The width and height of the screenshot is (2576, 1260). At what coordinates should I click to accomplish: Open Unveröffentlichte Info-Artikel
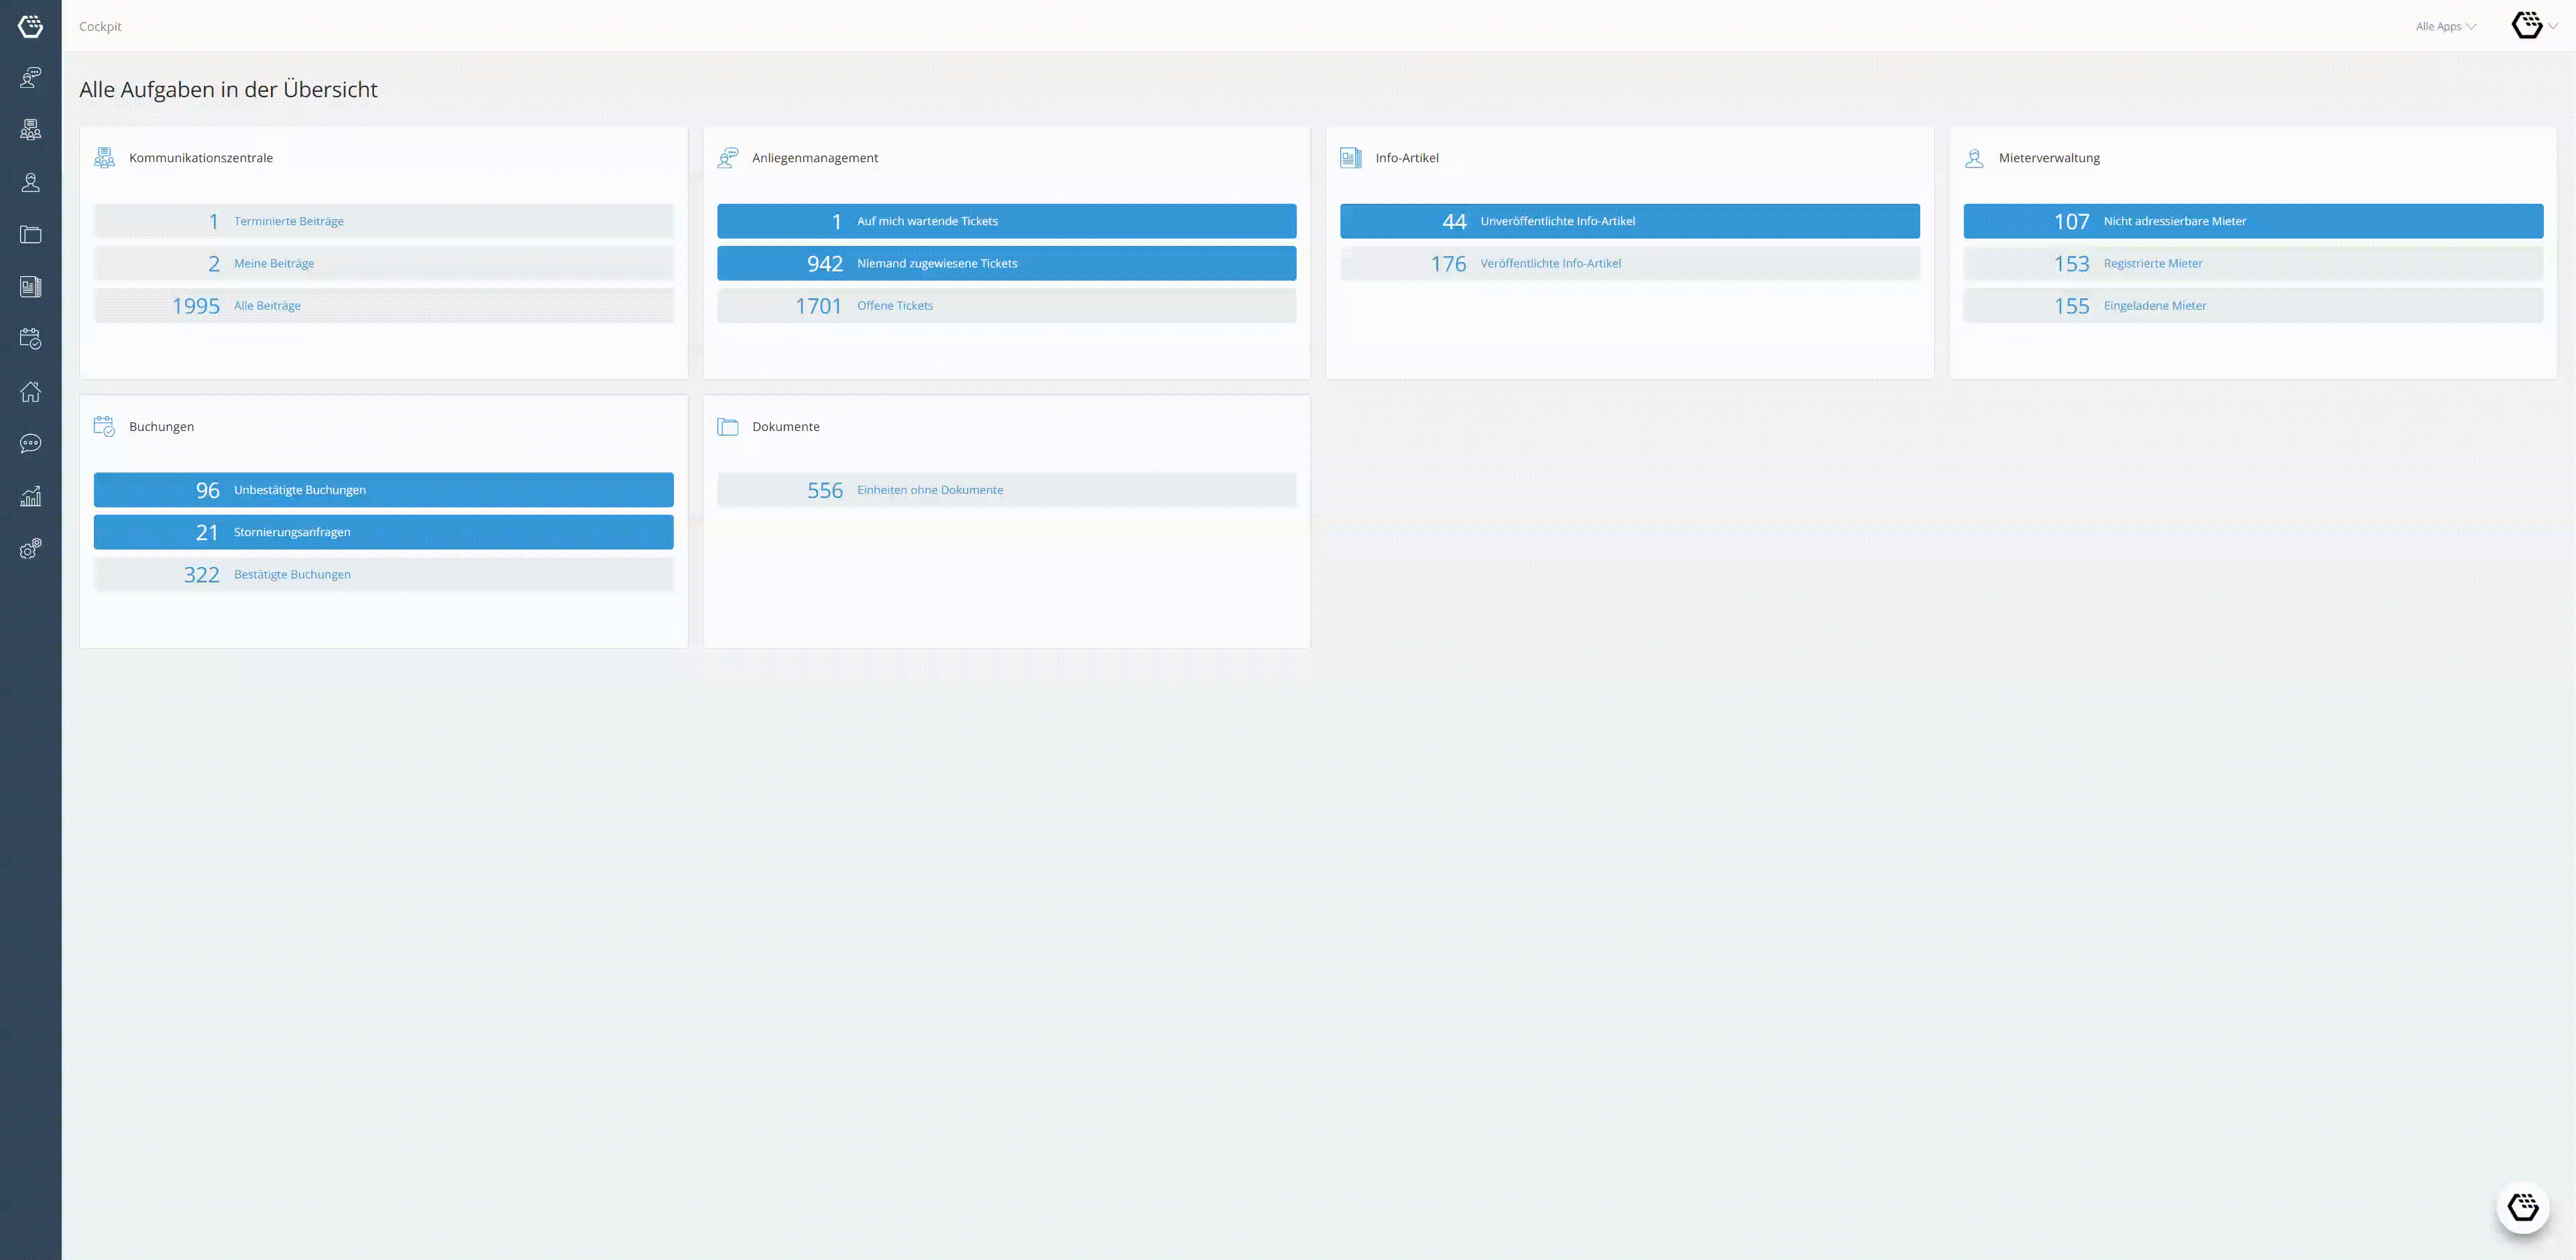pyautogui.click(x=1630, y=220)
